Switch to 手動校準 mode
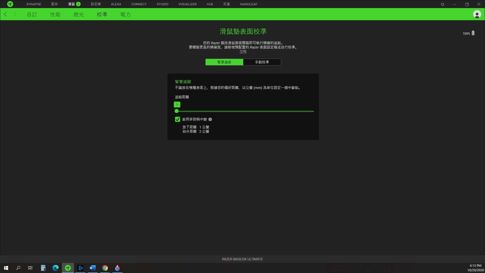The image size is (485, 273). pos(262,62)
